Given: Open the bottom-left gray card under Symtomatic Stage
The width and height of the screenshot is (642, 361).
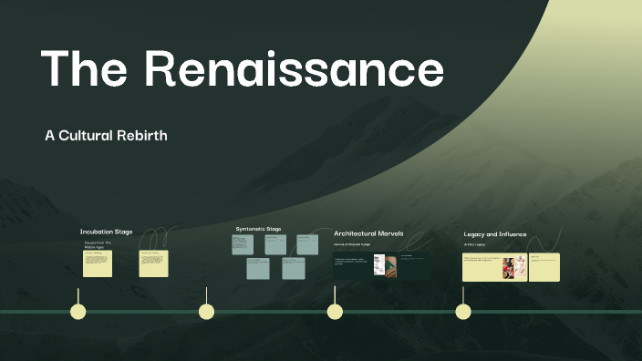Looking at the screenshot, I should 258,269.
